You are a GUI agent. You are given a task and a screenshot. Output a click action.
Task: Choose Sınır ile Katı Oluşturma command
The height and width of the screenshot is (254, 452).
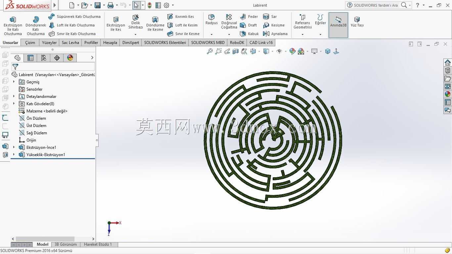coord(72,34)
